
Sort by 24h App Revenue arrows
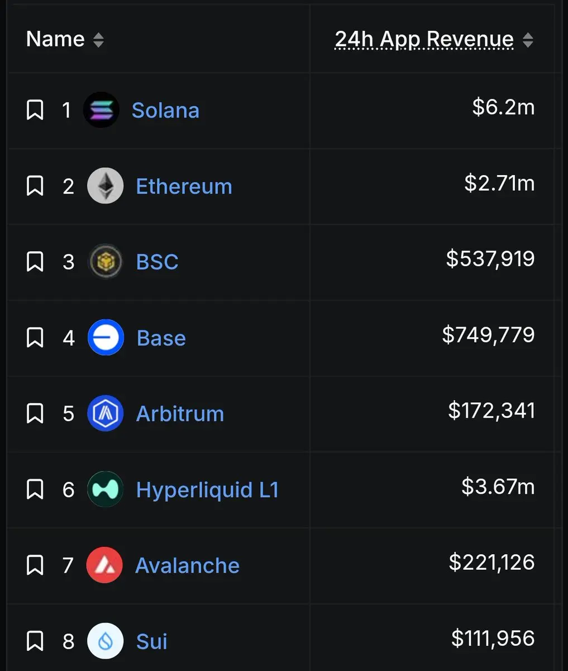pyautogui.click(x=528, y=40)
